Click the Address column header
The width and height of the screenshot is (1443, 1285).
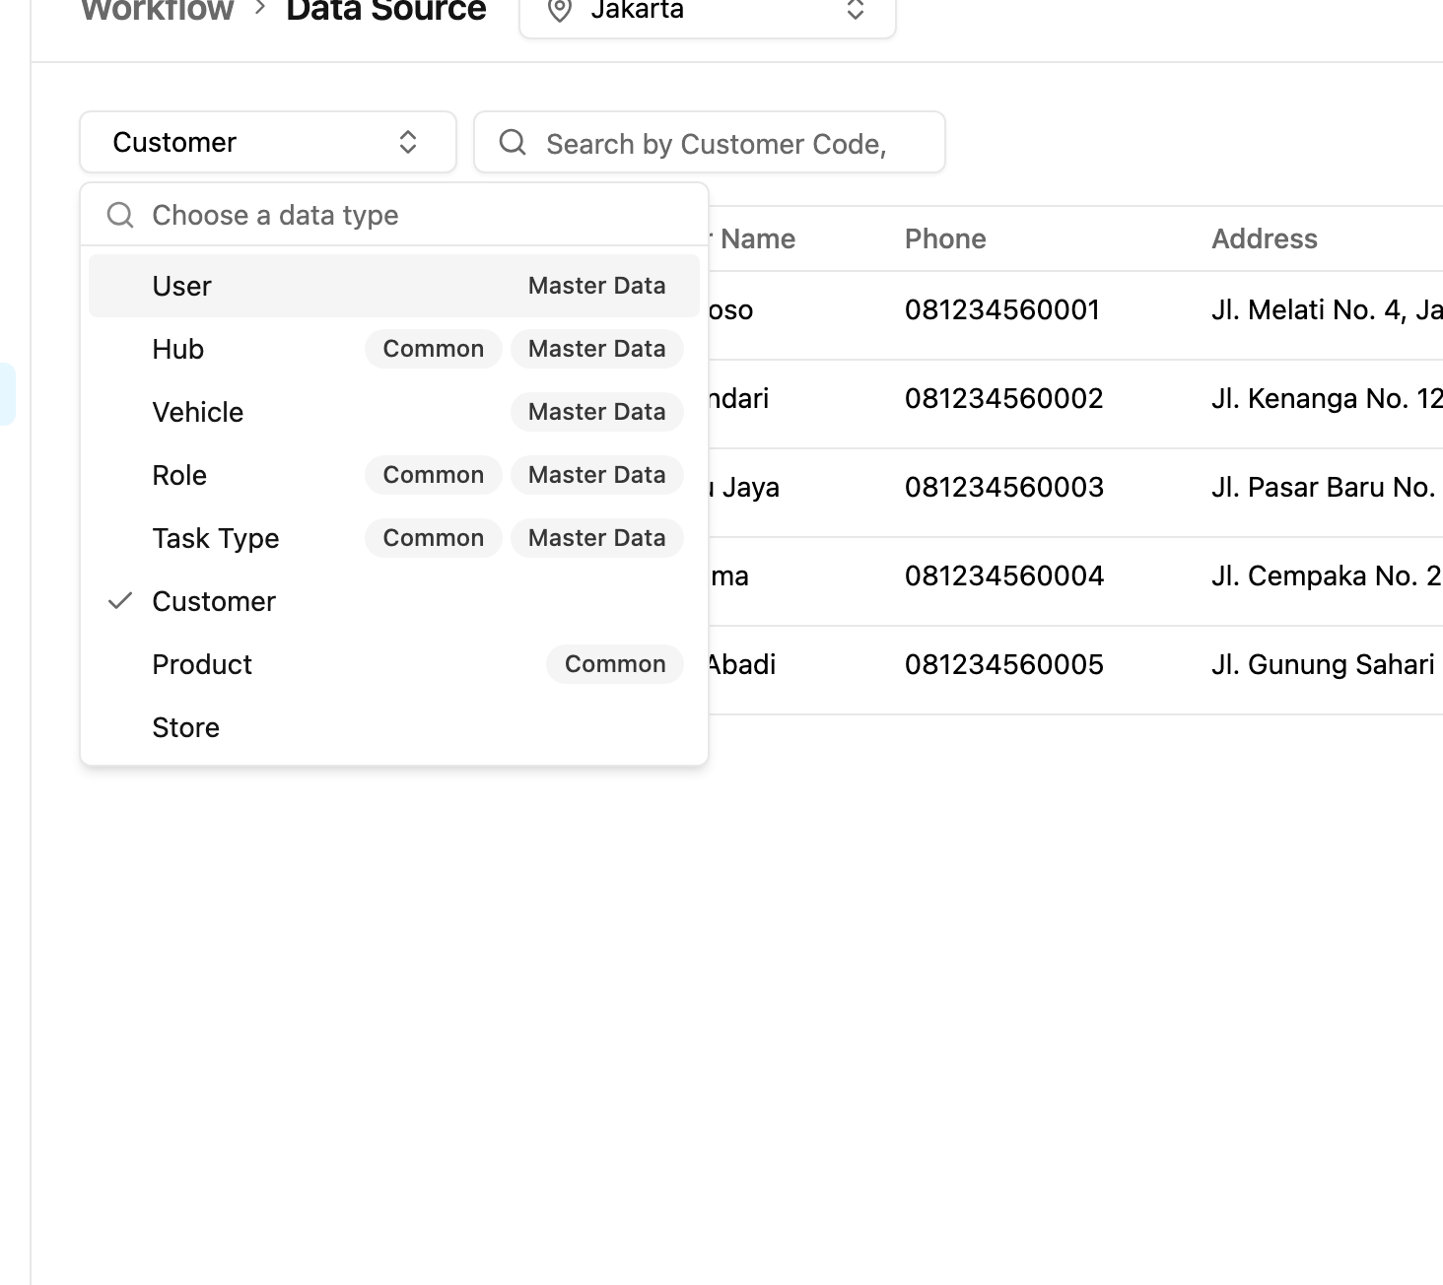pos(1265,238)
